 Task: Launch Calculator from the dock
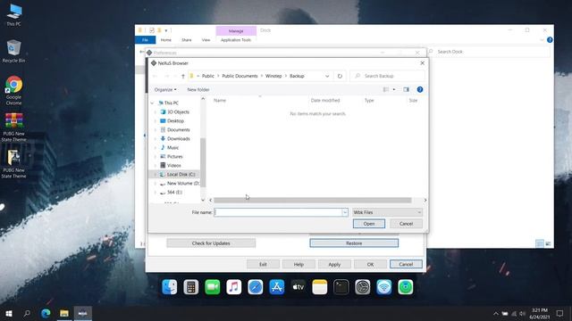click(190, 287)
